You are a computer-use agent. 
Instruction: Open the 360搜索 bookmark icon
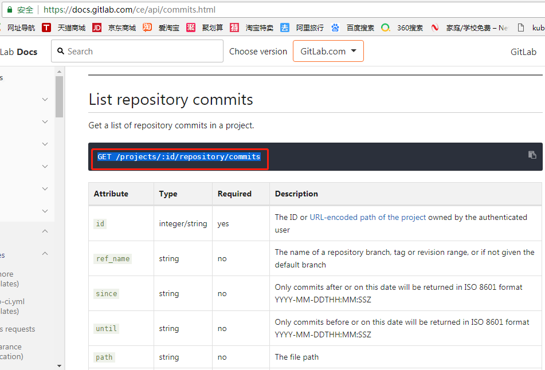point(386,27)
